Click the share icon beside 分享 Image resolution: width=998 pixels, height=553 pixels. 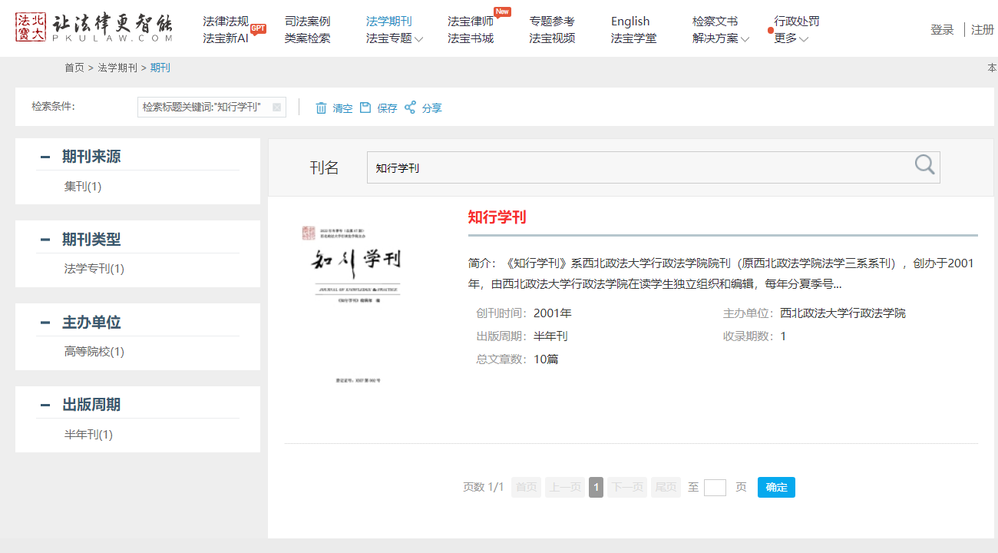[x=410, y=108]
